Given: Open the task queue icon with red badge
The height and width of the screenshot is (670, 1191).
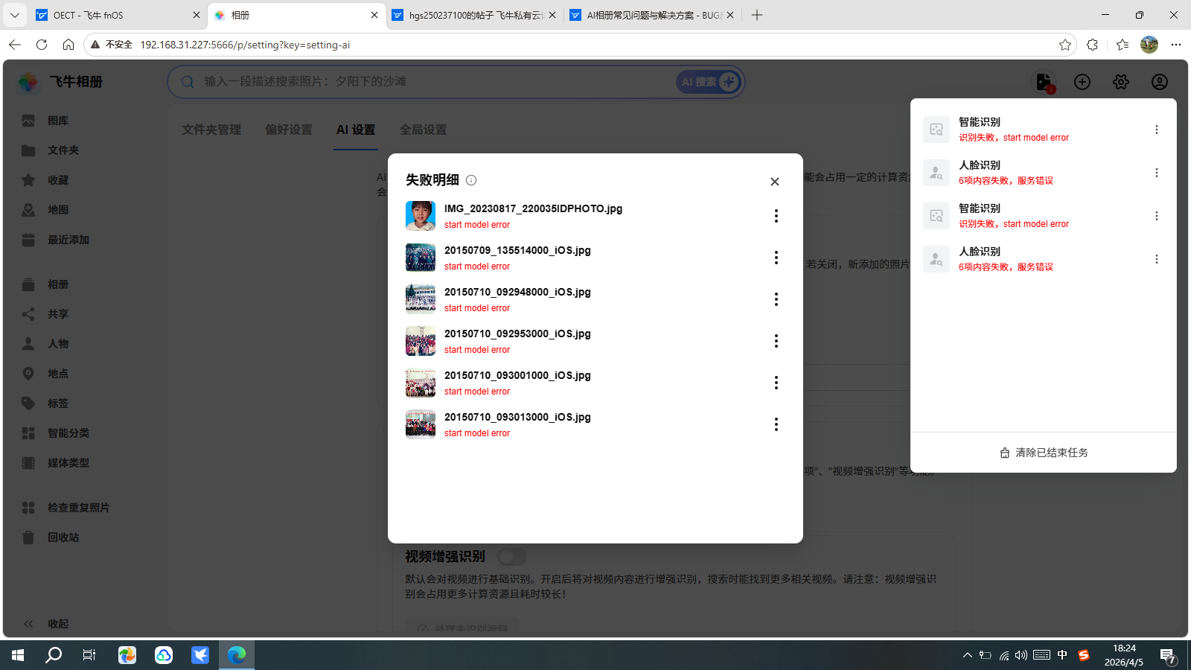Looking at the screenshot, I should pyautogui.click(x=1044, y=82).
